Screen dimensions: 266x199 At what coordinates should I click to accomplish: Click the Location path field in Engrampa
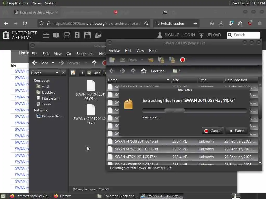click(215, 71)
